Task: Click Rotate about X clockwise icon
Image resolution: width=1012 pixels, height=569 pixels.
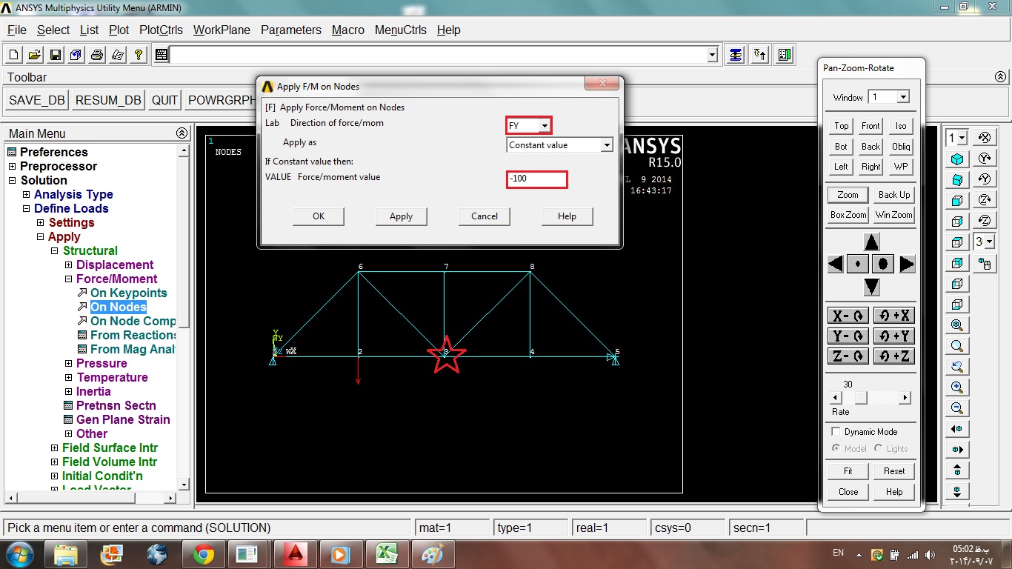Action: (x=985, y=138)
